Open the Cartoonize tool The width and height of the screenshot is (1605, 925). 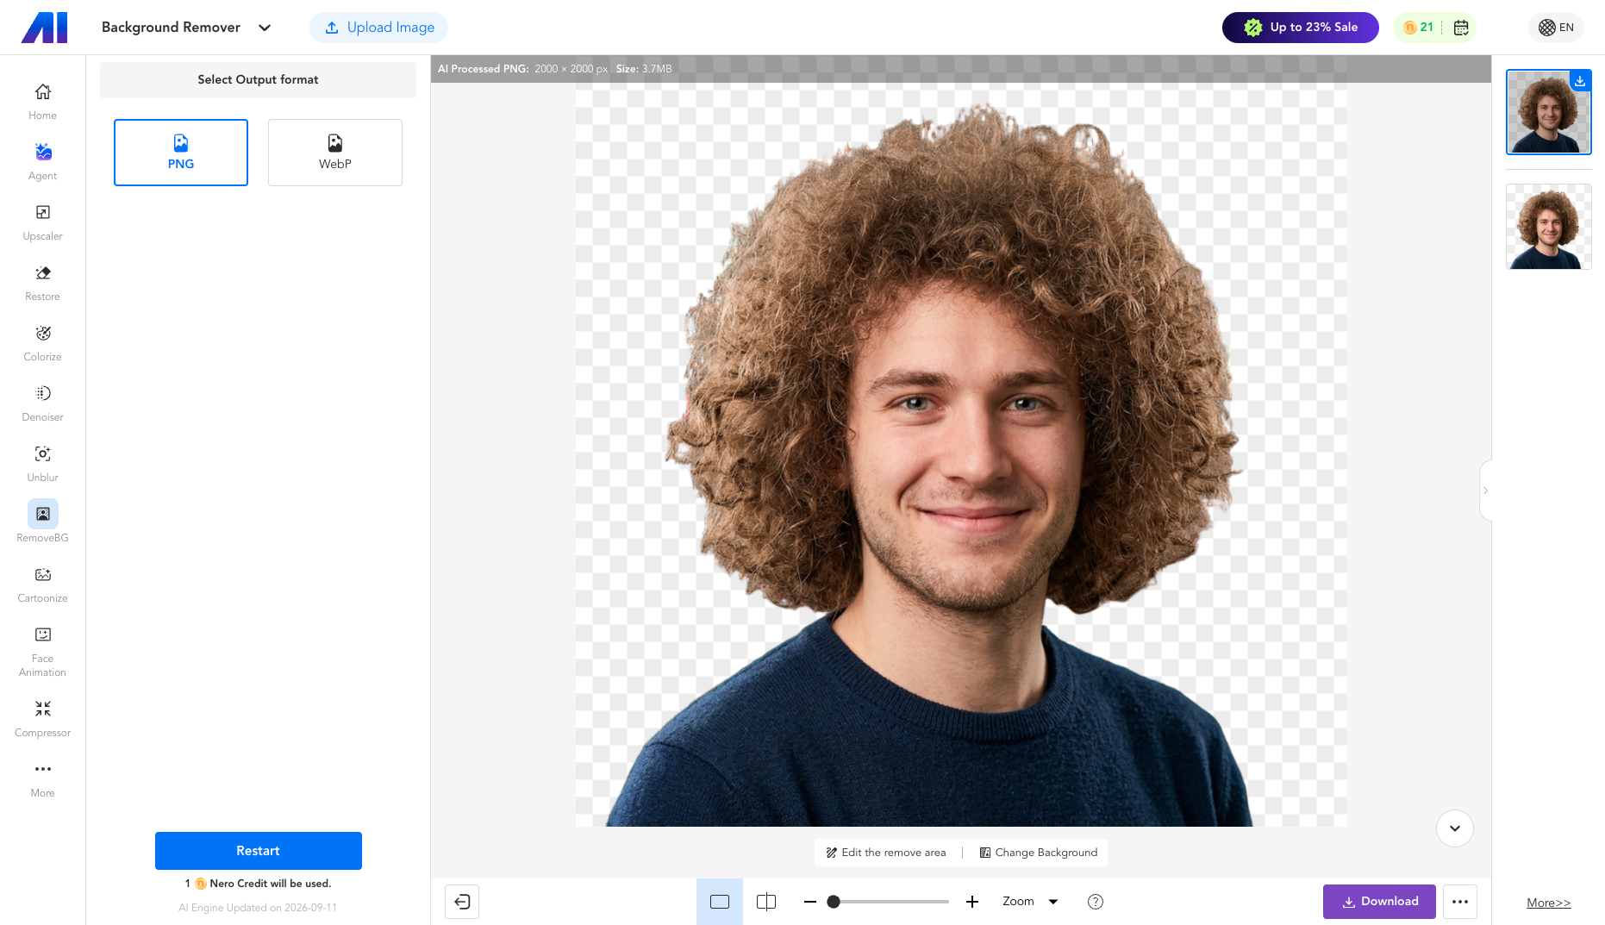click(42, 584)
